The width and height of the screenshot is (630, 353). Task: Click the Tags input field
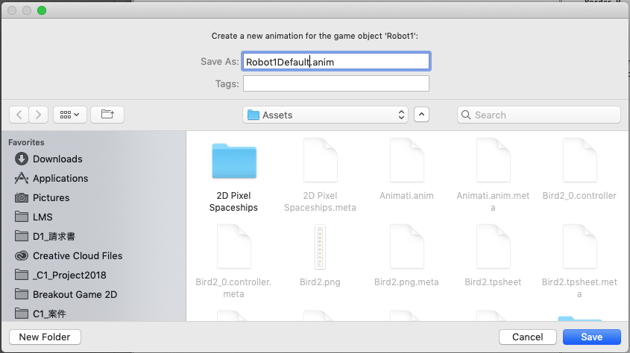coord(336,84)
